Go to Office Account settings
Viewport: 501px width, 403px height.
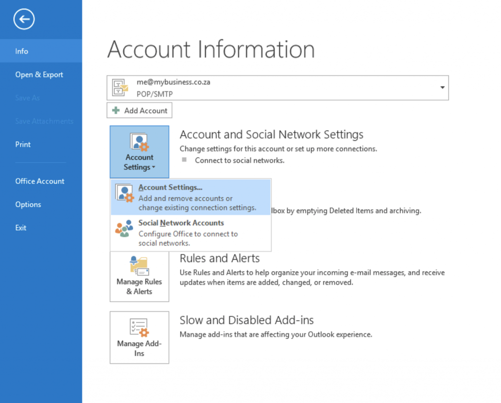click(40, 181)
